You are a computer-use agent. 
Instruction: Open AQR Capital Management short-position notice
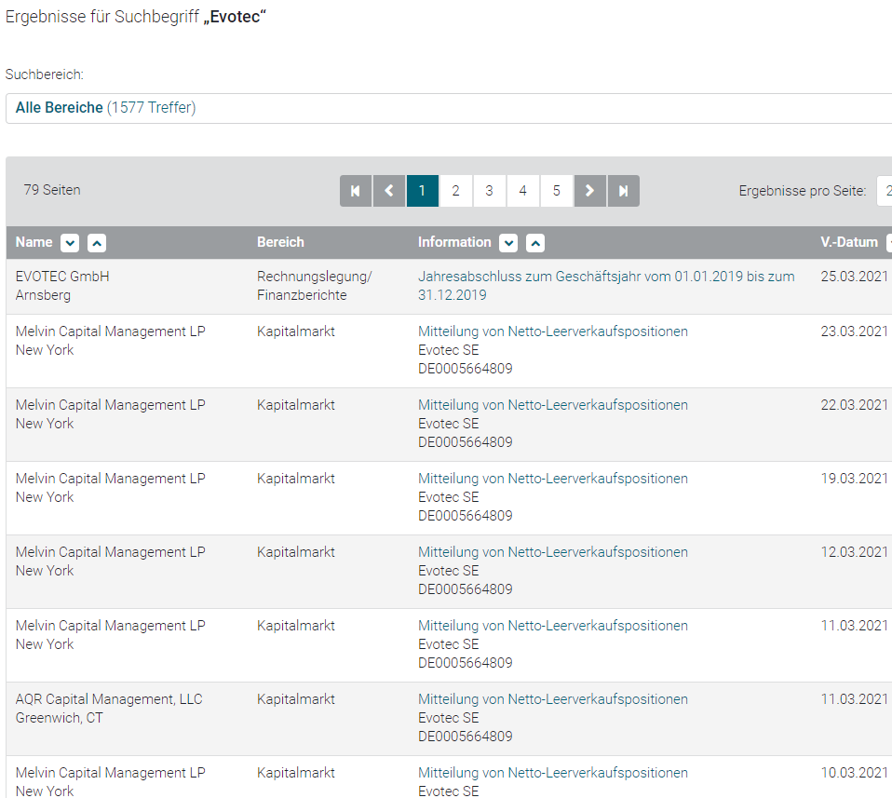click(552, 699)
